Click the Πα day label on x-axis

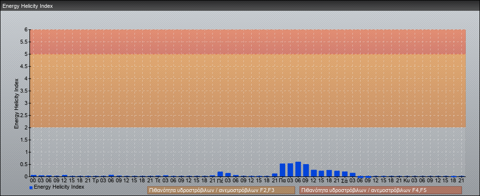pos(282,181)
